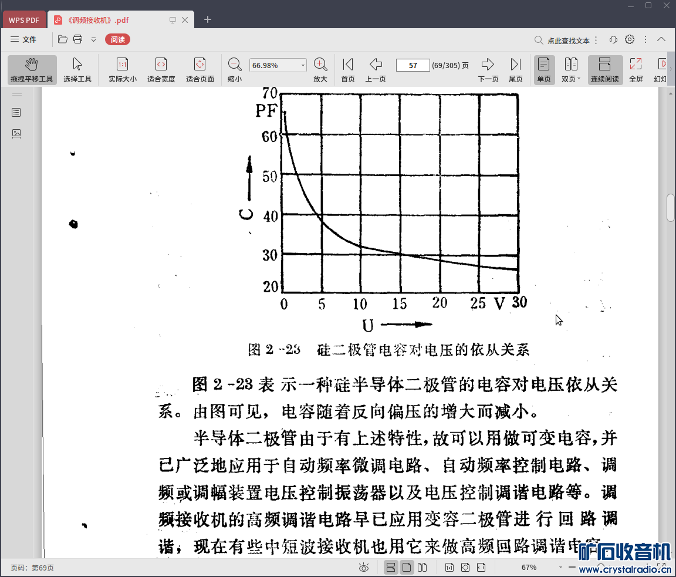Select the 拖拽平移工具 hand tool
676x577 pixels.
click(32, 70)
